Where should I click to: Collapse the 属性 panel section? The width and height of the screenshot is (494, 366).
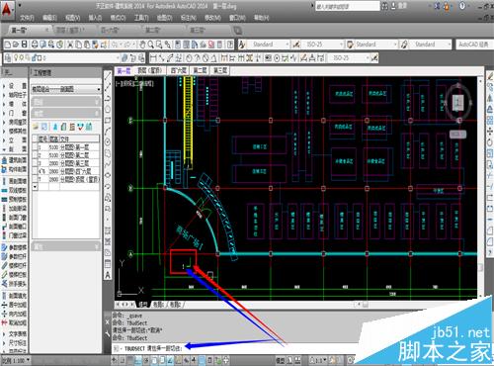[66, 246]
